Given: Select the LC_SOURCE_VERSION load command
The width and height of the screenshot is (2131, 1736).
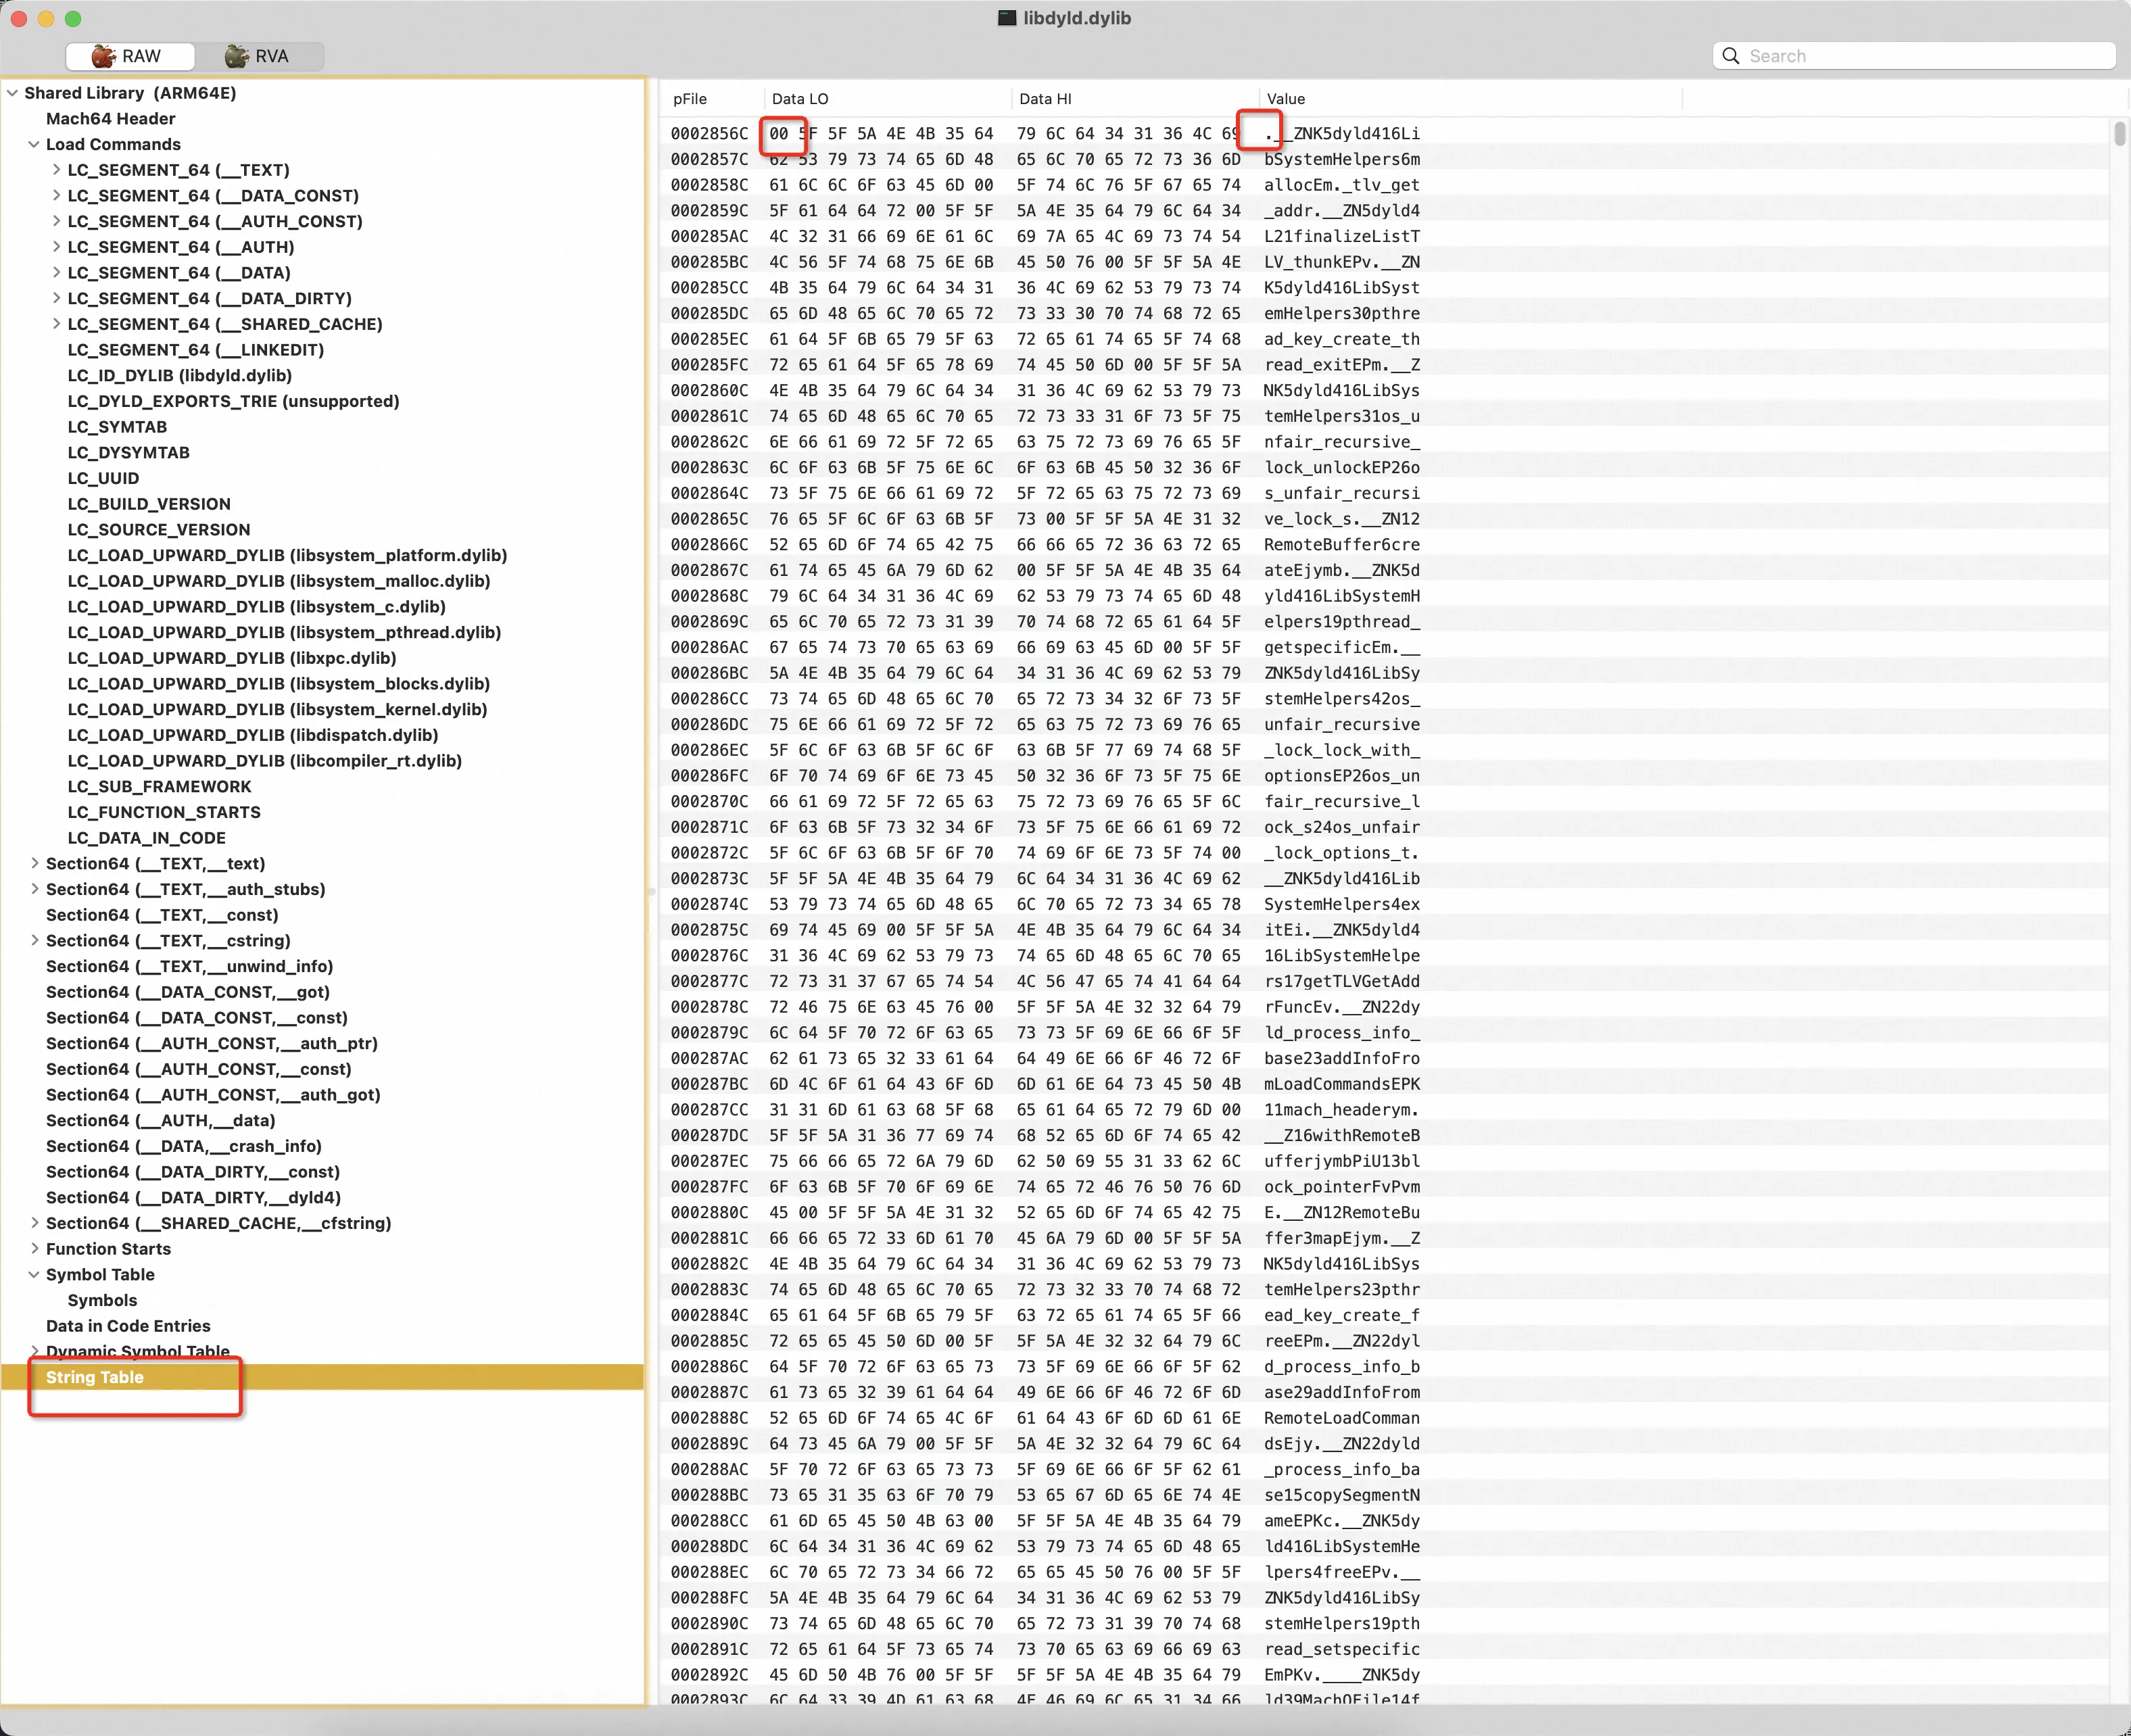Looking at the screenshot, I should pos(159,530).
